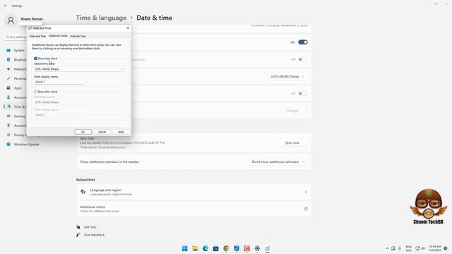The image size is (452, 254).
Task: Open the Give feedback link
Action: [94, 235]
